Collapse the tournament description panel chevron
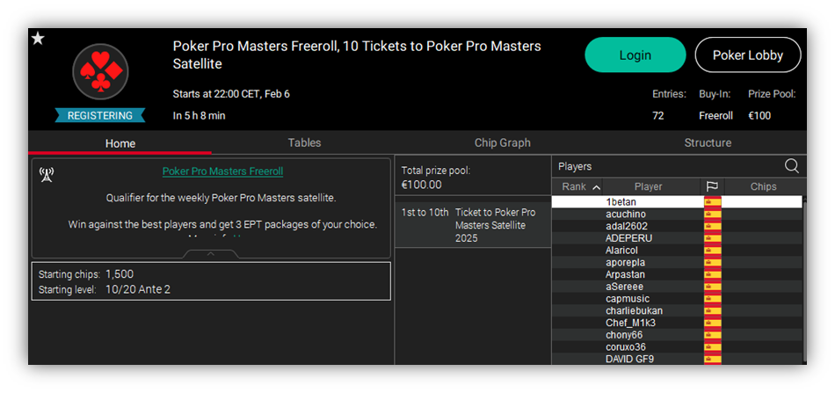Screen dimensions: 835x393 pos(211,254)
